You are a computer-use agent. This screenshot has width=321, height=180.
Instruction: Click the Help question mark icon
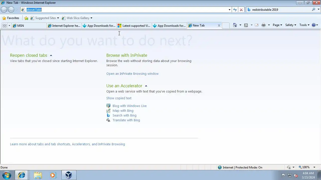(x=313, y=25)
